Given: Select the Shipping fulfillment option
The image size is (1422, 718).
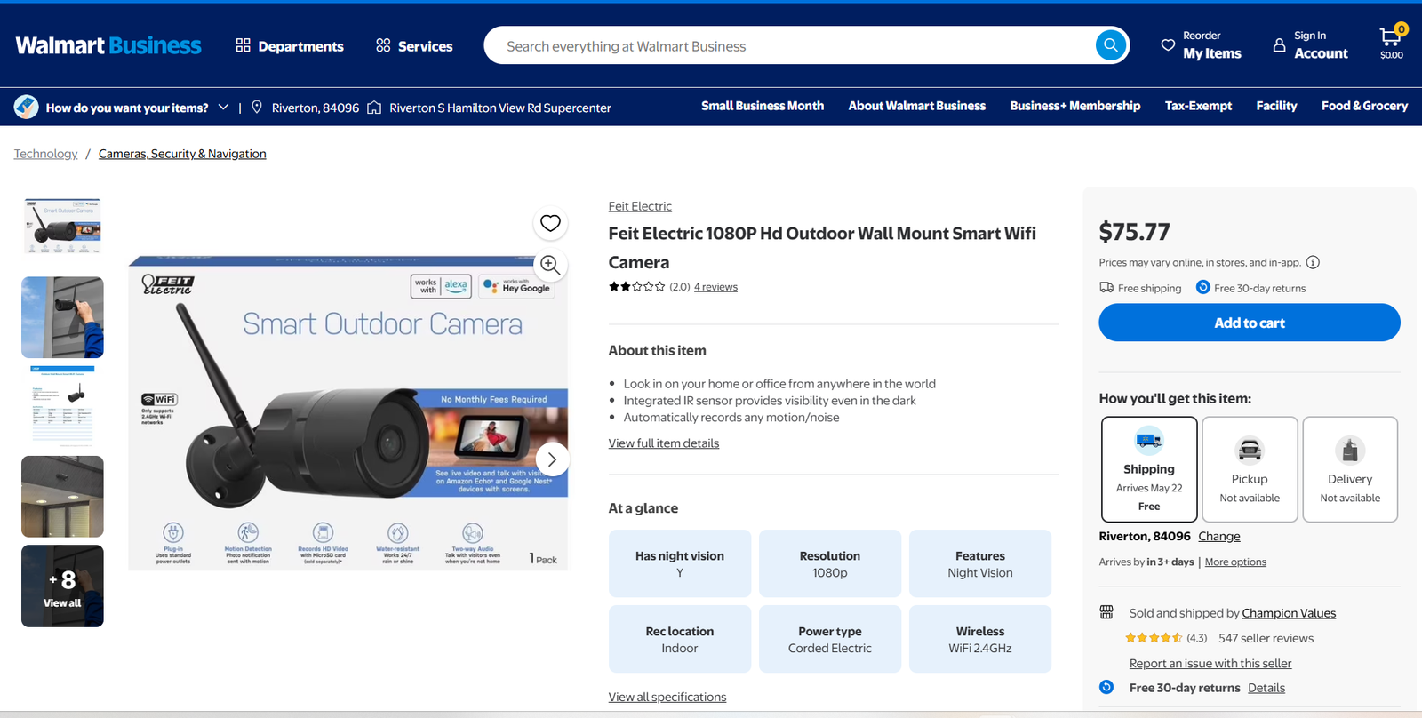Looking at the screenshot, I should click(1149, 469).
